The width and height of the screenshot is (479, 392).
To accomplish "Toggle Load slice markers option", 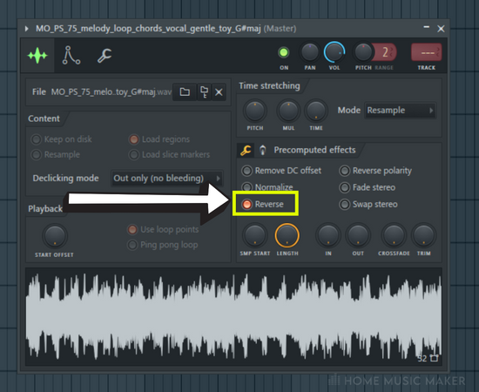I will point(169,154).
